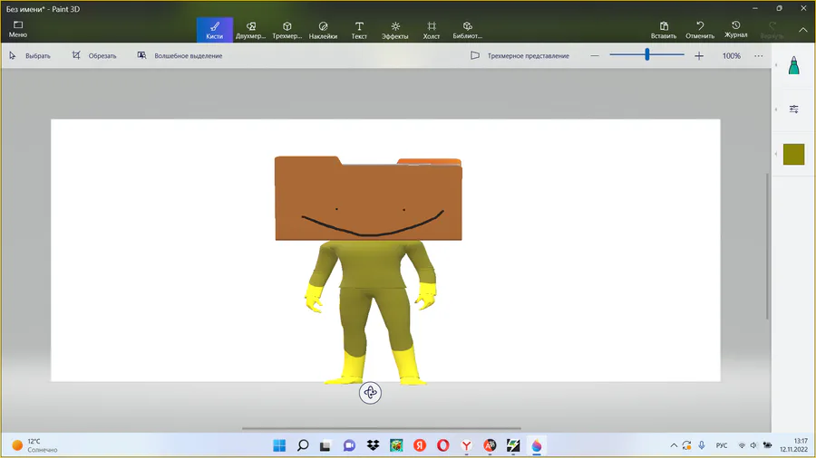The image size is (816, 458).
Task: Open the Windows Start menu
Action: tap(279, 445)
